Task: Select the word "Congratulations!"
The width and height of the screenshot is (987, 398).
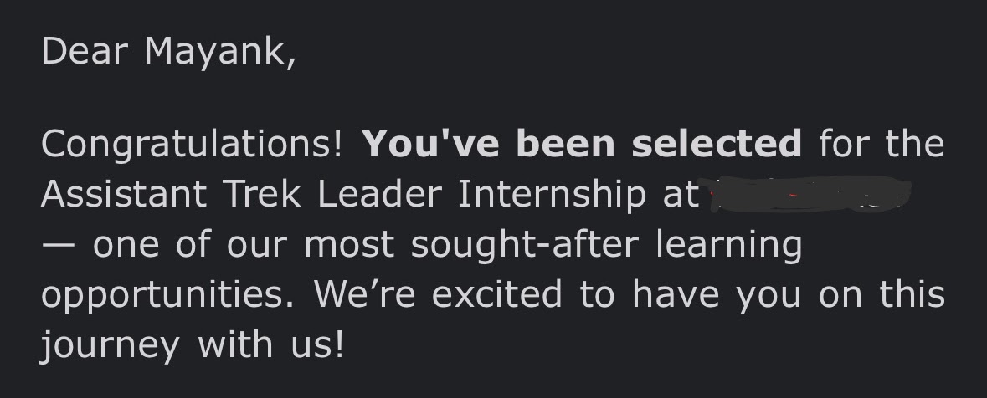Action: [x=192, y=145]
